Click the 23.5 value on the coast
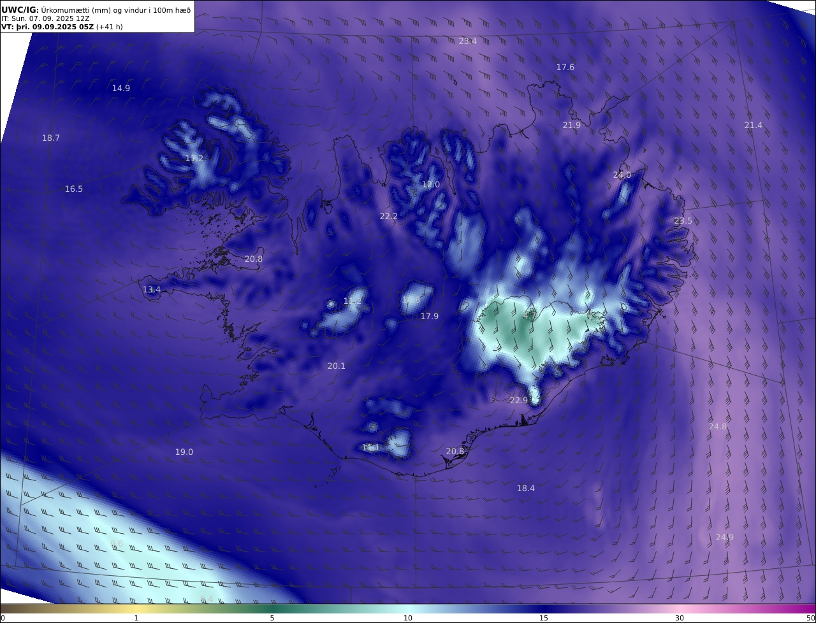The image size is (816, 623). 683,220
